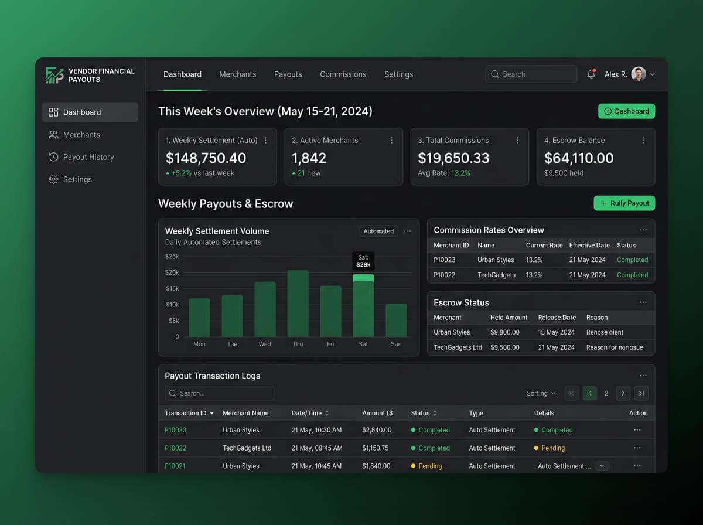This screenshot has height=525, width=703.
Task: Click $9,500.00 held amount in Escrow Status
Action: pyautogui.click(x=505, y=347)
